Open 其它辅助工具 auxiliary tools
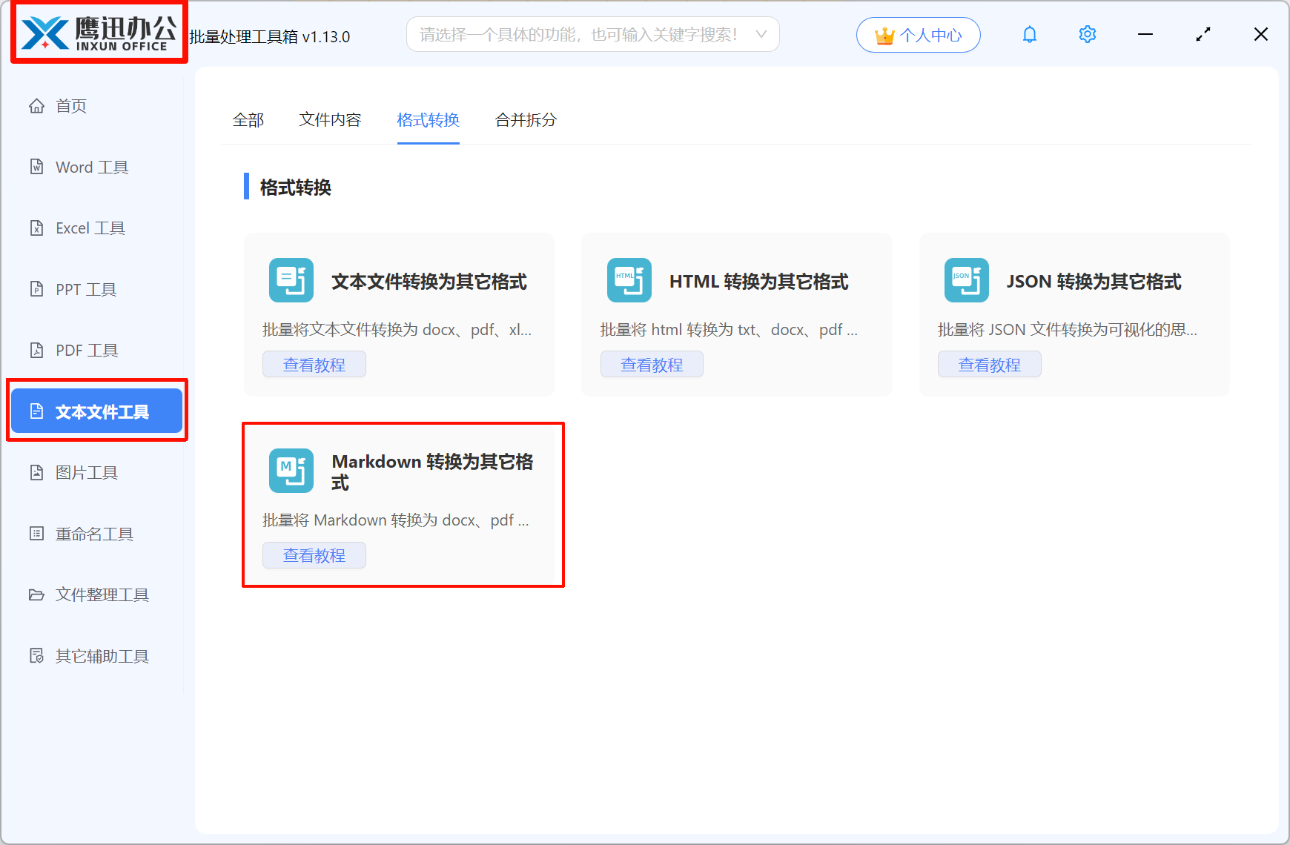1290x845 pixels. (x=101, y=655)
